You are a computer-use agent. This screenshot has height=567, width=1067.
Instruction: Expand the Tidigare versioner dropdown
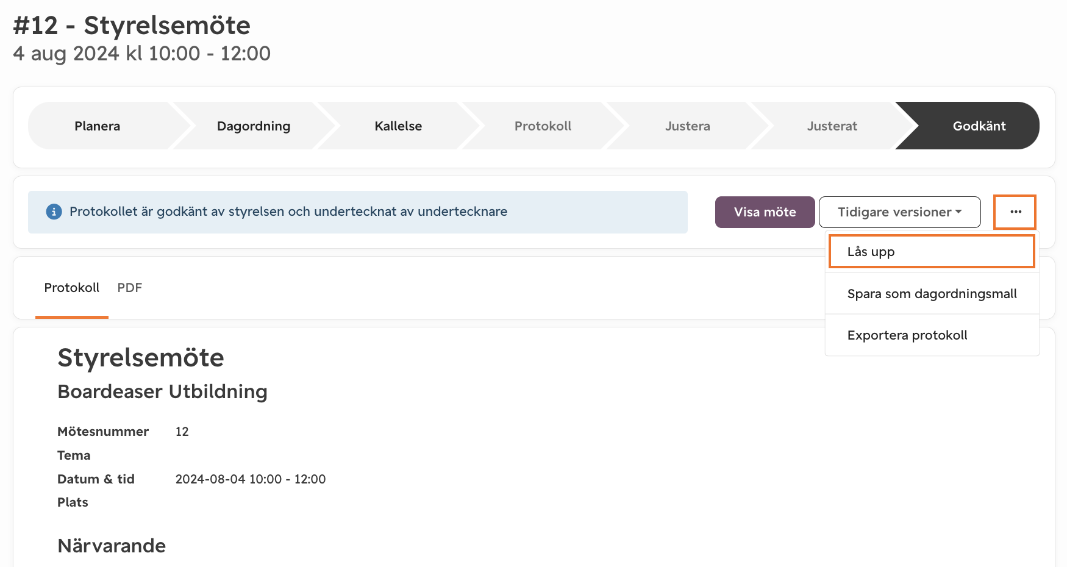tap(899, 212)
